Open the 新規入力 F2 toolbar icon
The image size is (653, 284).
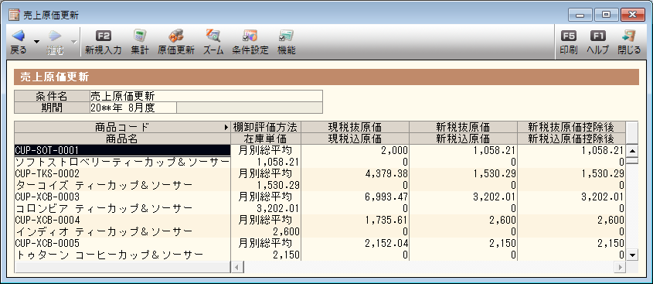[103, 36]
